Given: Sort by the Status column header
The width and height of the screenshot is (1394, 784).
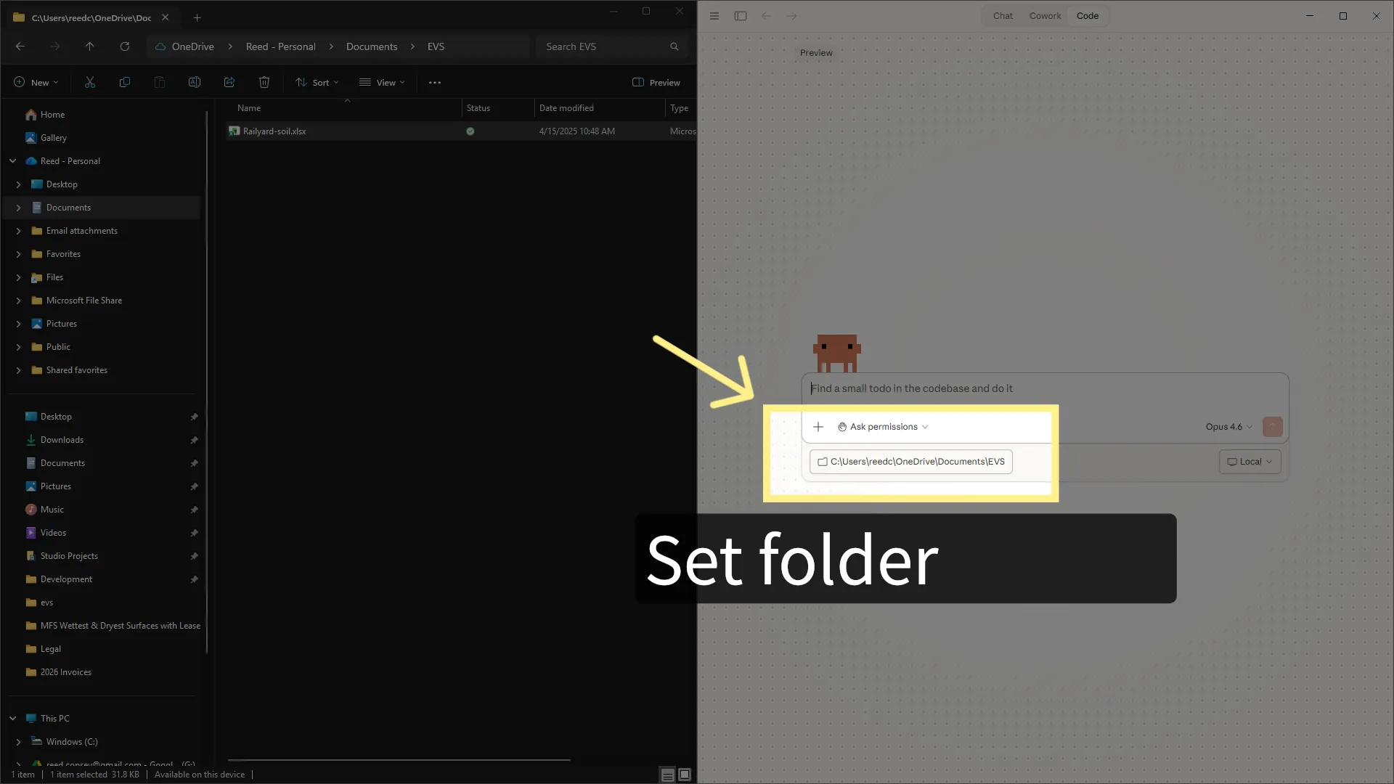Looking at the screenshot, I should (478, 108).
